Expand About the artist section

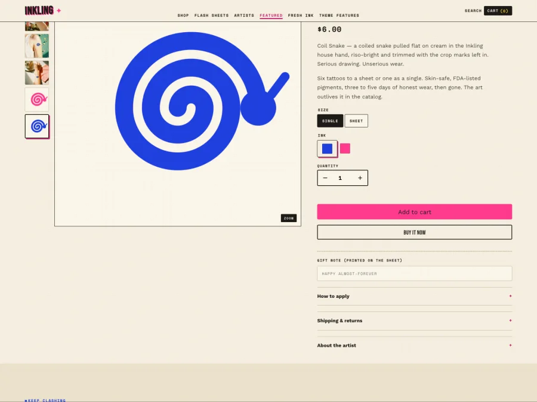click(415, 345)
